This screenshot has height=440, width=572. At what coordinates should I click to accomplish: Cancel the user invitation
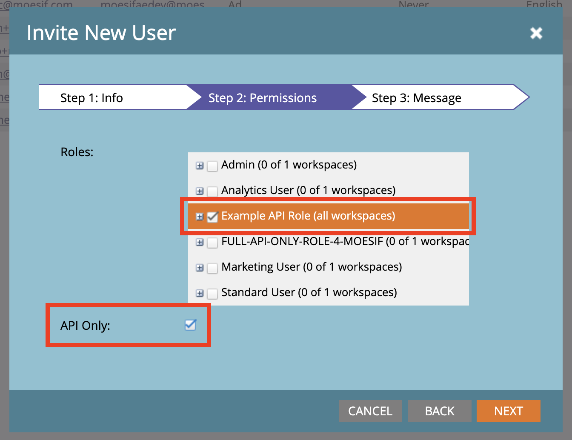click(x=370, y=411)
